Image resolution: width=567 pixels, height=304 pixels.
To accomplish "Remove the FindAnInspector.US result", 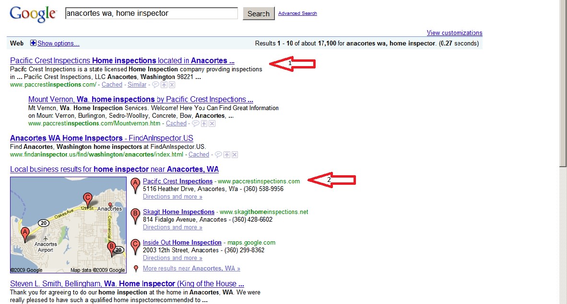I will 235,155.
